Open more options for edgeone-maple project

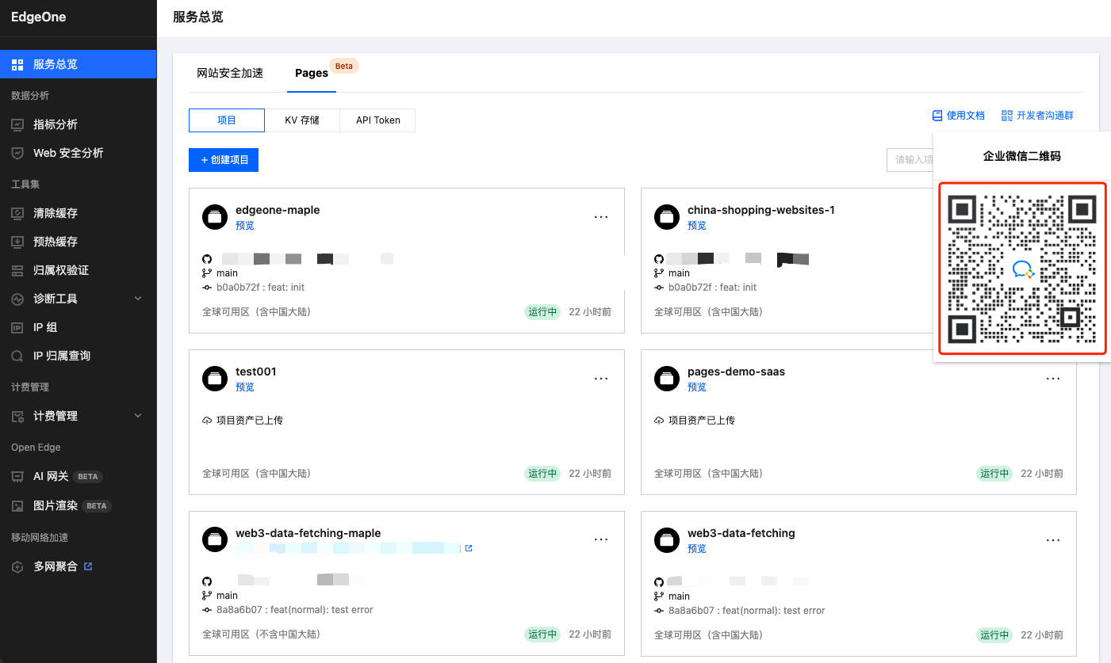point(601,217)
